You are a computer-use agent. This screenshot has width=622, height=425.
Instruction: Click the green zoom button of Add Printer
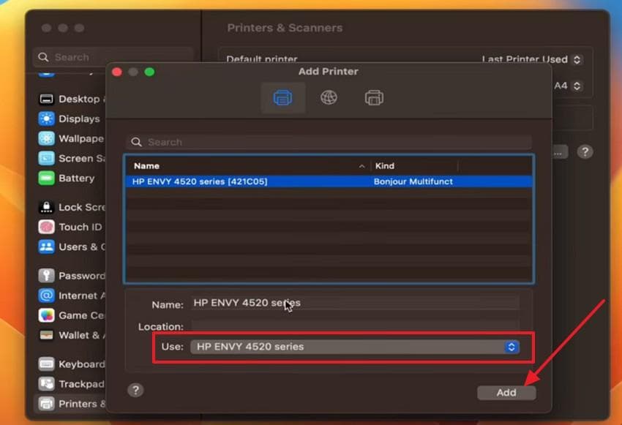click(149, 72)
